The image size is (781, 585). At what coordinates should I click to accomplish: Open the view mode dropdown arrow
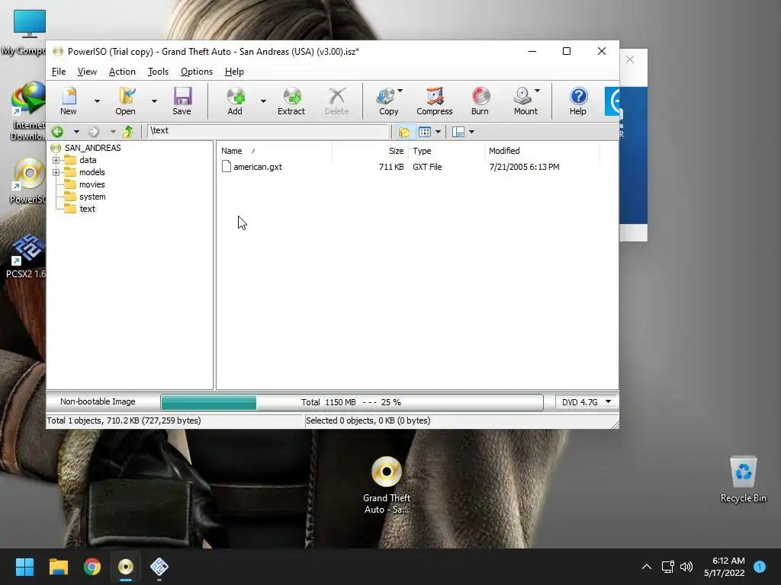pos(439,132)
